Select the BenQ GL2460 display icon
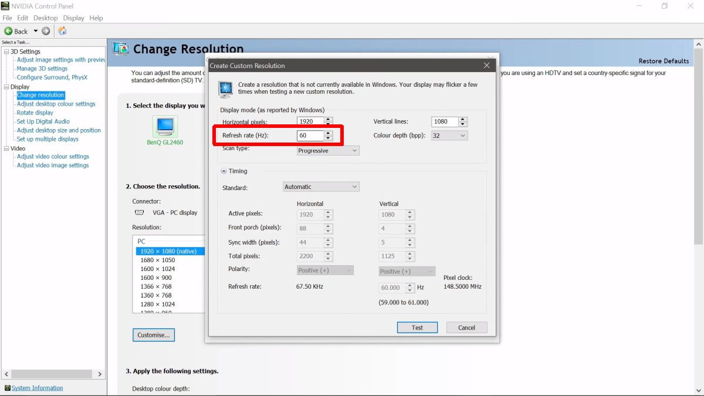 tap(164, 126)
